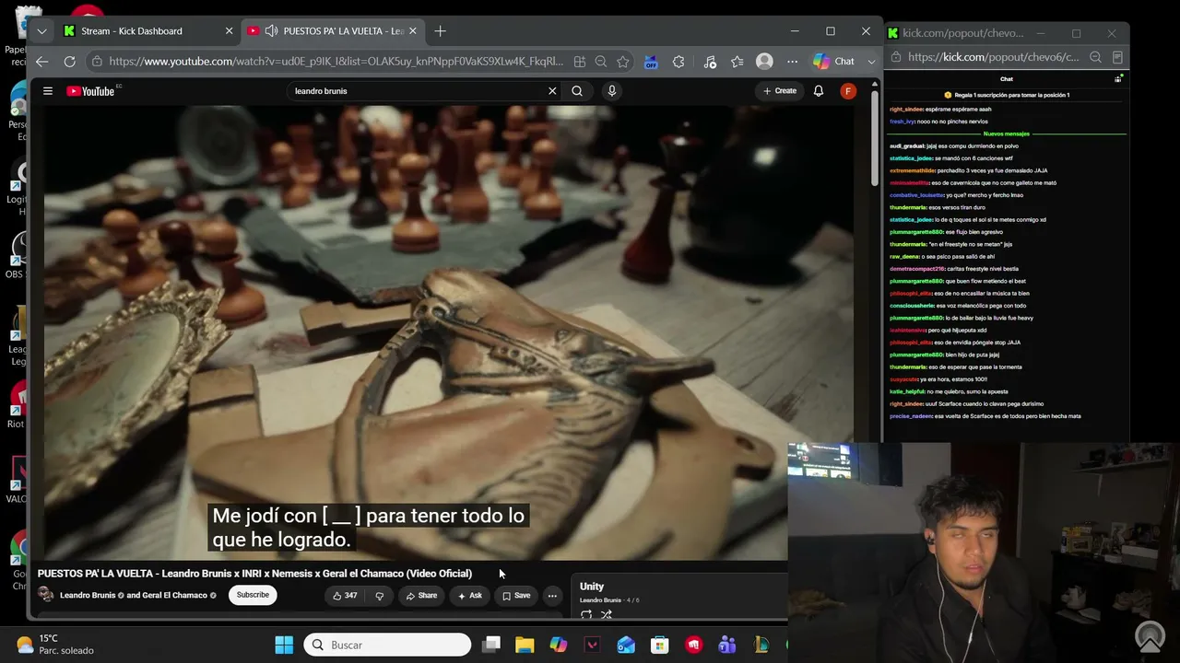Open Outlook from the taskbar
The width and height of the screenshot is (1180, 663).
click(x=626, y=645)
